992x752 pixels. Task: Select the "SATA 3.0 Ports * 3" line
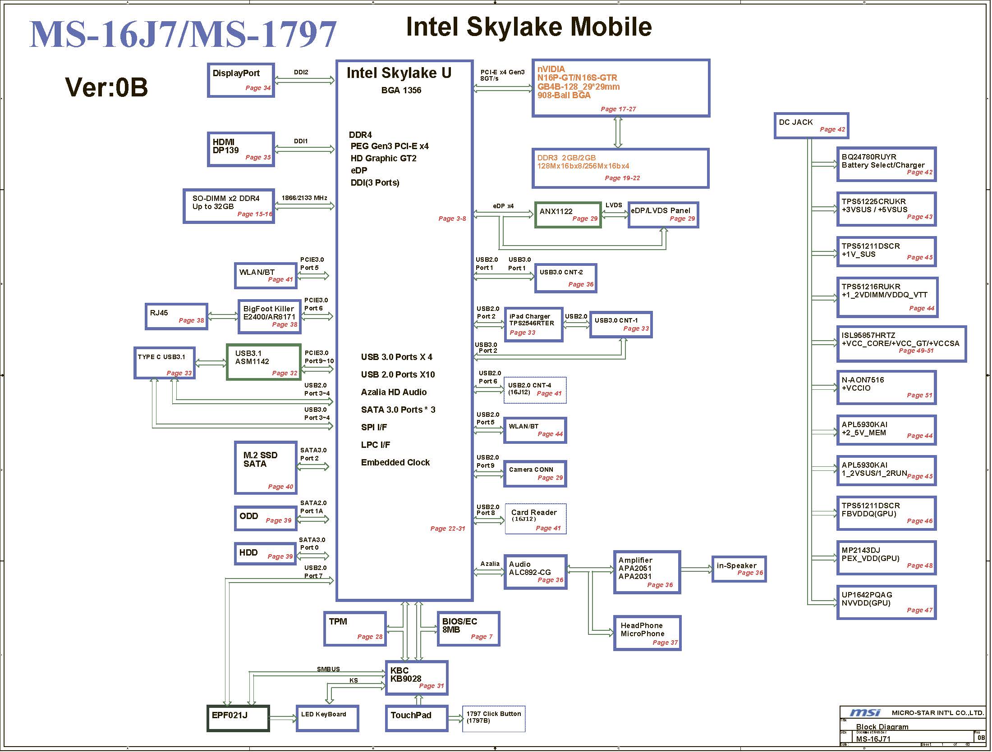[399, 410]
